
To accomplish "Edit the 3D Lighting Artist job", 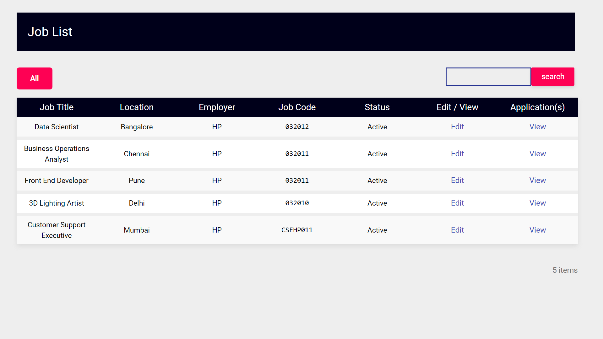I will coord(457,203).
